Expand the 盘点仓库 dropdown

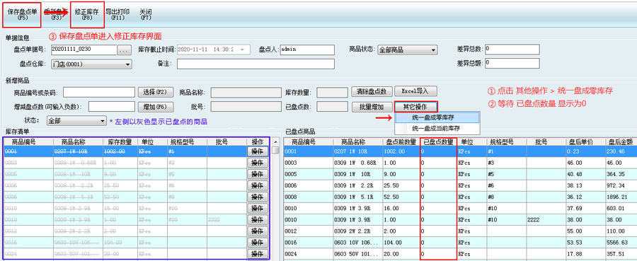128,64
